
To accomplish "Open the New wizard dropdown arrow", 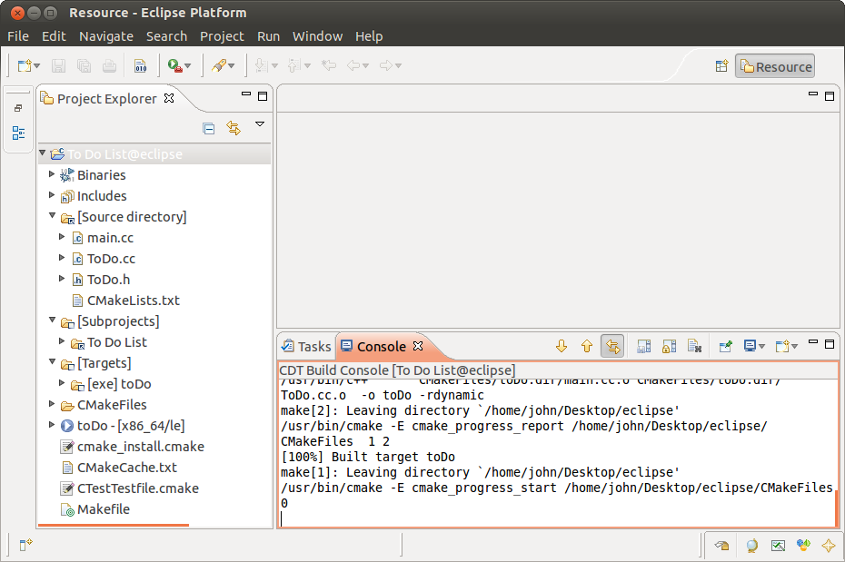I will tap(36, 66).
